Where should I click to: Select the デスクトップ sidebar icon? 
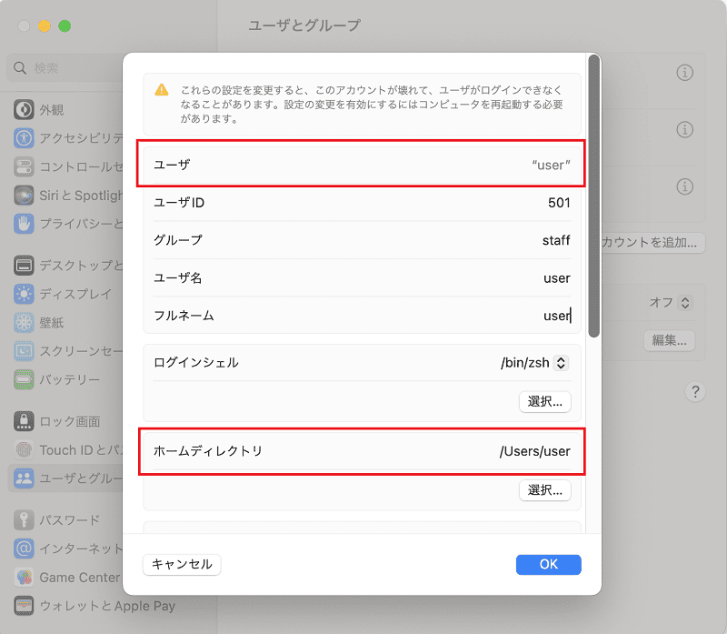(x=24, y=265)
